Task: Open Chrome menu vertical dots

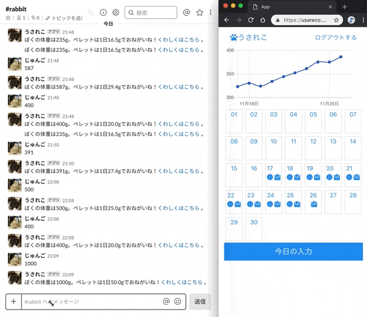Action: [363, 20]
